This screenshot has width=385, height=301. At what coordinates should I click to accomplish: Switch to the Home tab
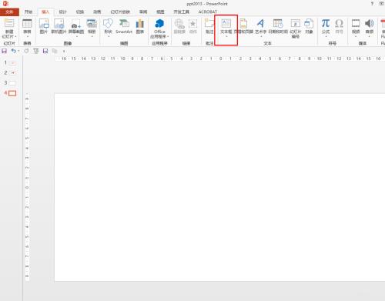click(x=28, y=12)
